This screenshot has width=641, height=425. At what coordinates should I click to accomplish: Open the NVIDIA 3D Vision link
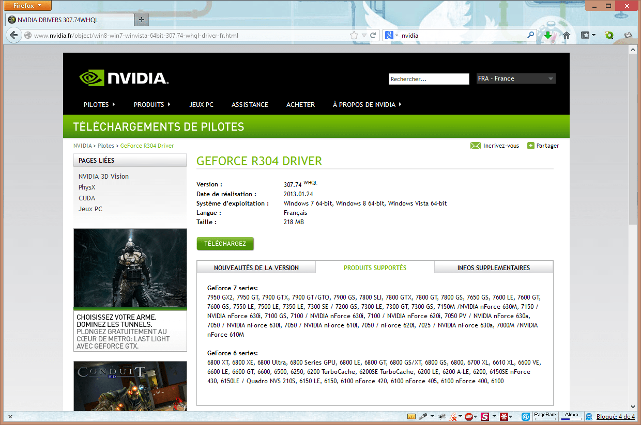103,176
